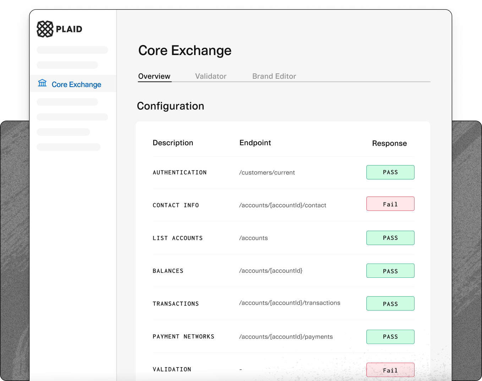Click the Fail badge for Contact Info

click(x=390, y=204)
